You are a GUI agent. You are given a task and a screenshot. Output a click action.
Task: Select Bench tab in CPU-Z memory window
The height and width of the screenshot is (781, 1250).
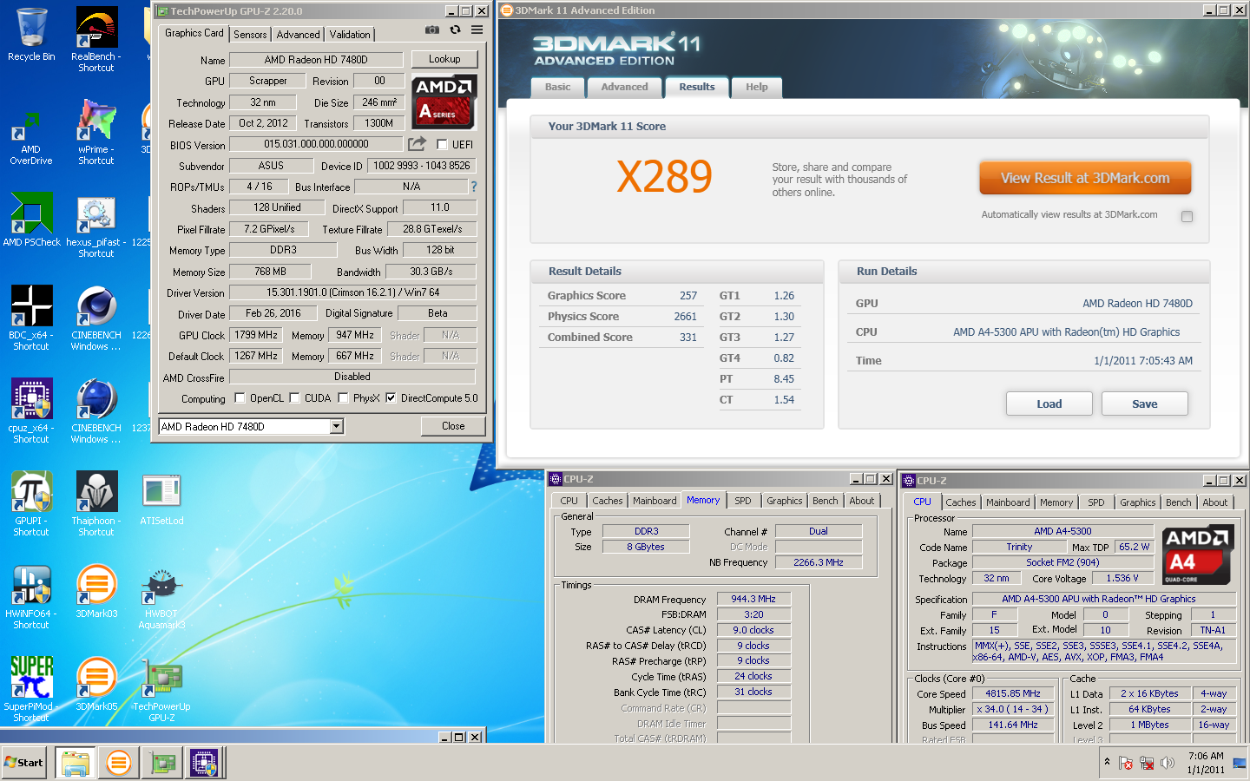[x=826, y=501]
